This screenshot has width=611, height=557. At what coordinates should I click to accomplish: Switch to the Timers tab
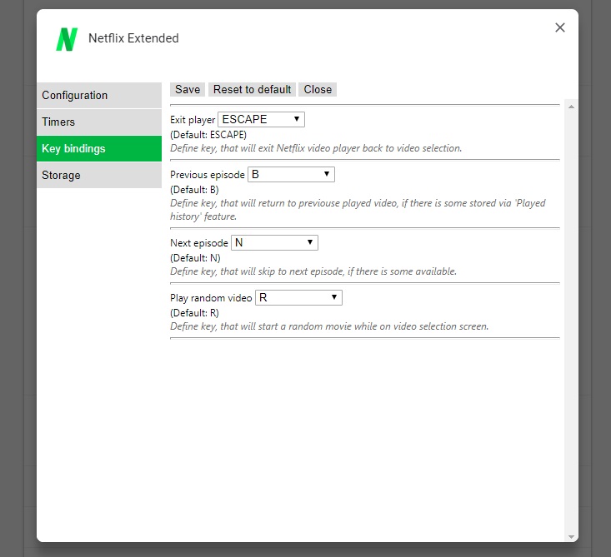point(99,122)
